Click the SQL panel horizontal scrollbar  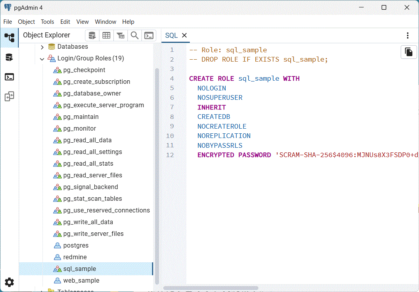click(210, 288)
